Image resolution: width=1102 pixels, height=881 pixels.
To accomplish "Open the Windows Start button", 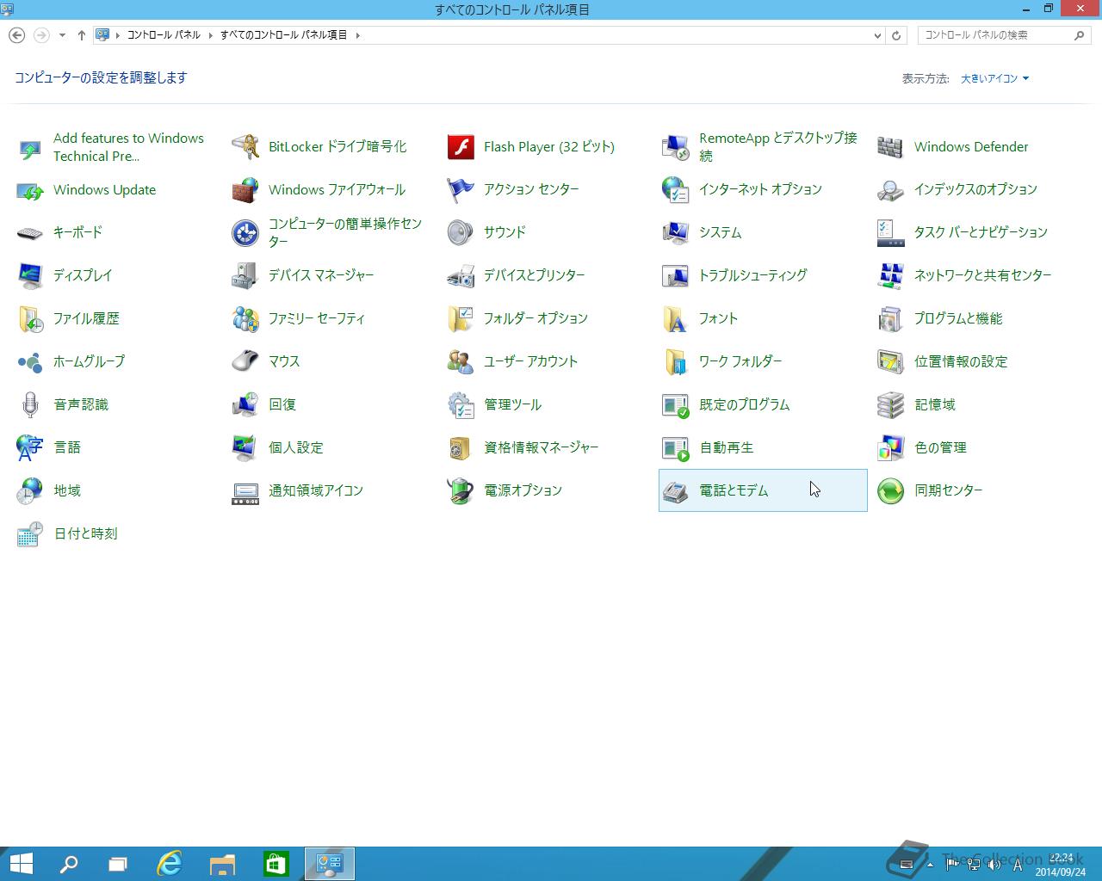I will (x=21, y=864).
